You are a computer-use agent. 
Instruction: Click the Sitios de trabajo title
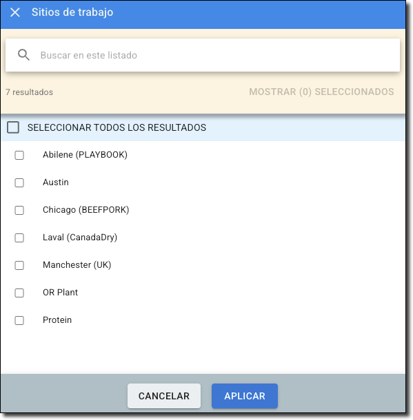pyautogui.click(x=72, y=12)
